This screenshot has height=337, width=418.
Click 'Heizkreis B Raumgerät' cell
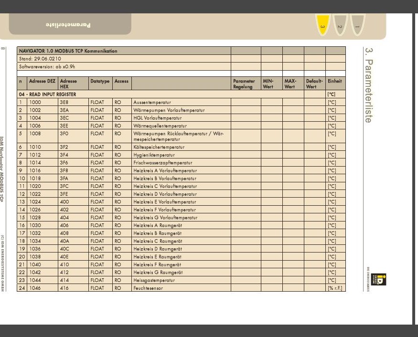pos(181,233)
